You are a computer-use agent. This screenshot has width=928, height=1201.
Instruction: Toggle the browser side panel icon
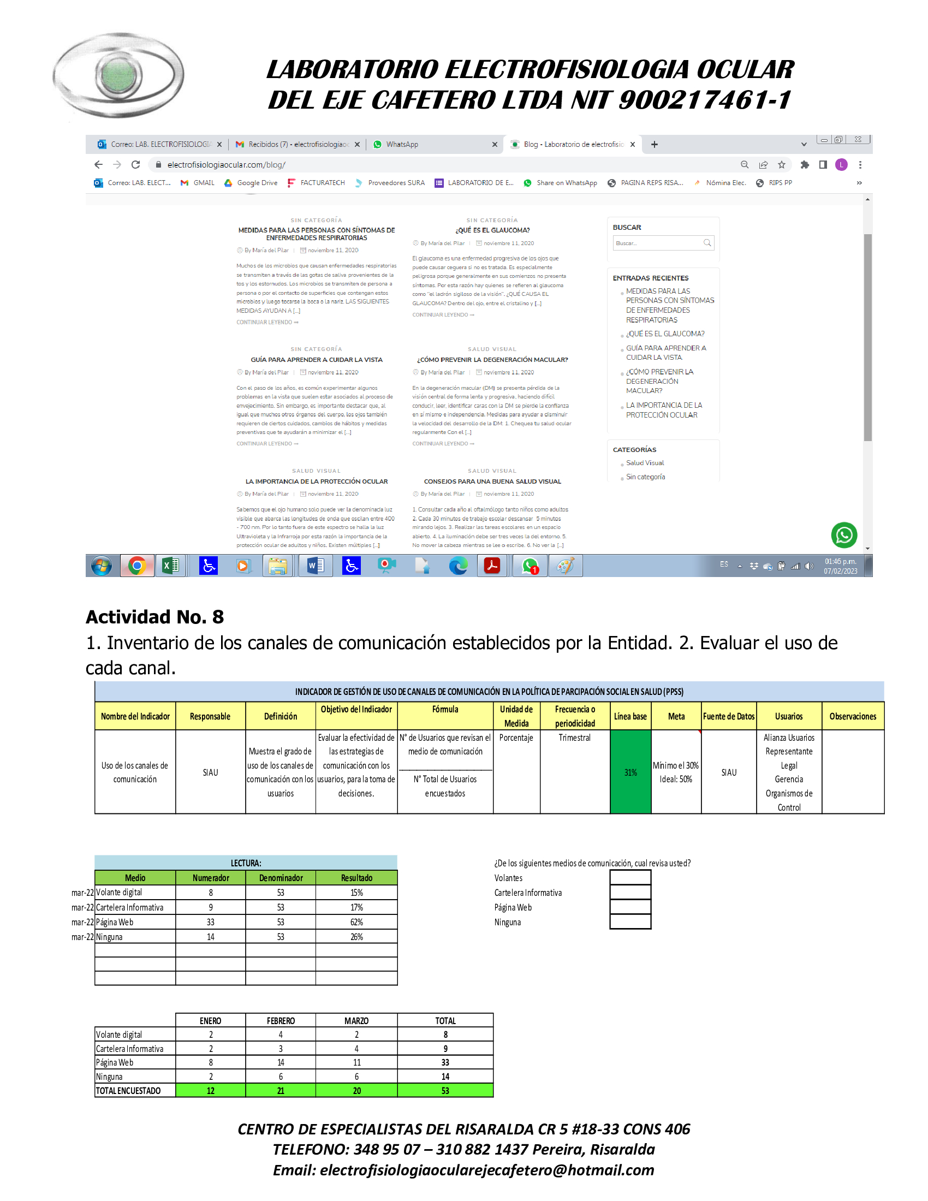tap(823, 164)
